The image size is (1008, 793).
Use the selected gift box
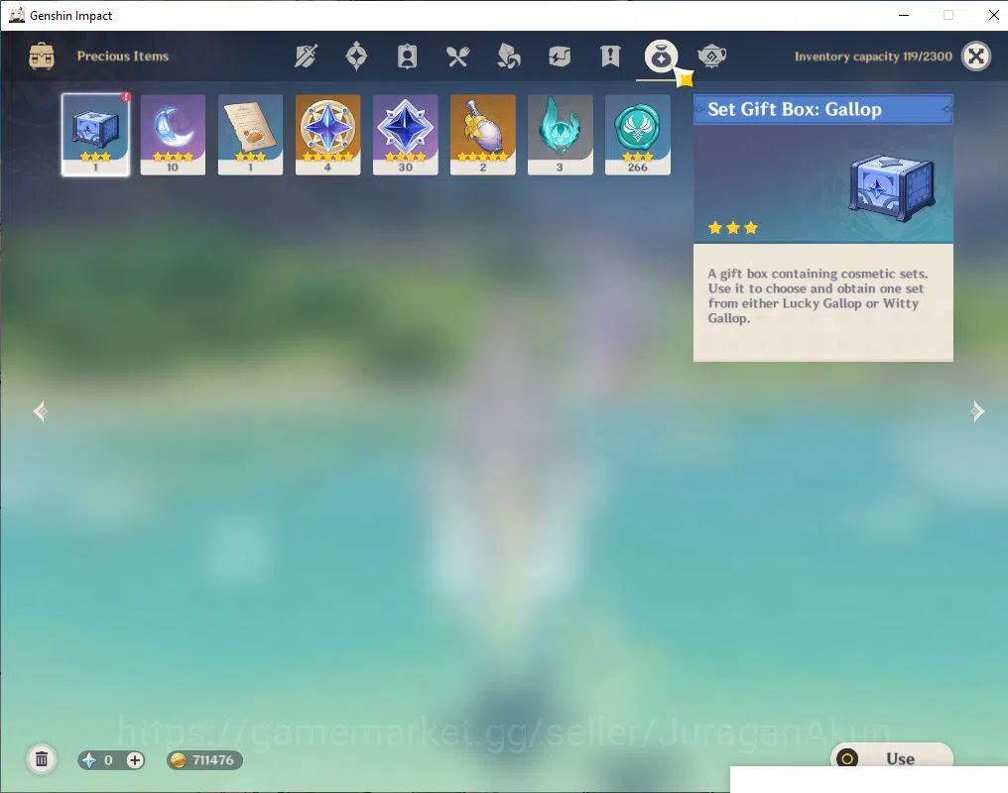(892, 755)
